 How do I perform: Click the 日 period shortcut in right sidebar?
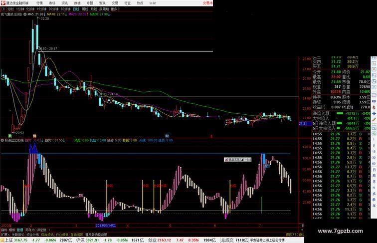click(374, 170)
